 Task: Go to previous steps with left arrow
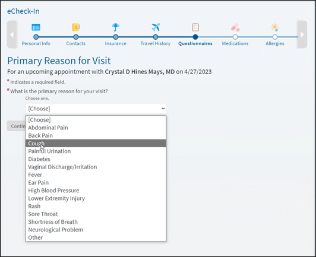(x=12, y=34)
